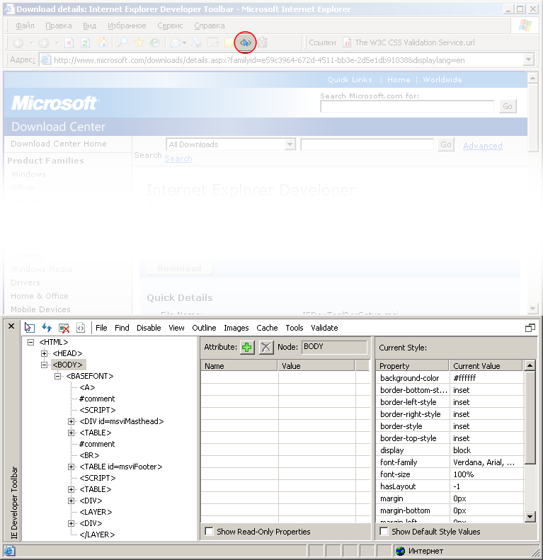This screenshot has width=543, height=560.
Task: Activate Select Element by Click cursor icon
Action: click(x=29, y=328)
